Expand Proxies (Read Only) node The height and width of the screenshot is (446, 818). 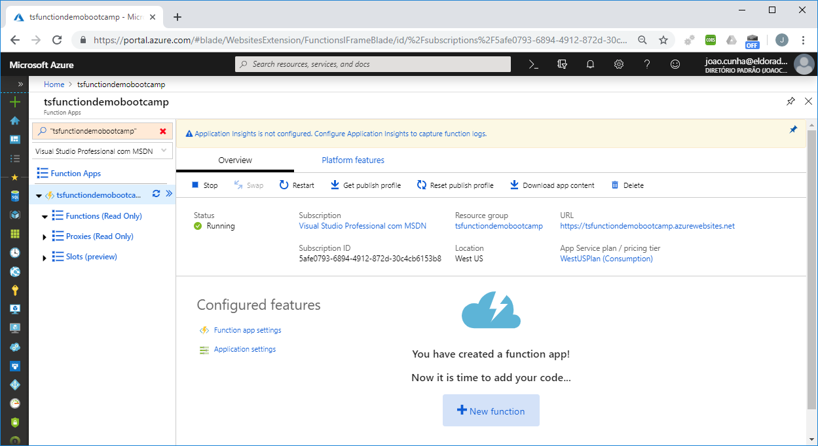(45, 236)
